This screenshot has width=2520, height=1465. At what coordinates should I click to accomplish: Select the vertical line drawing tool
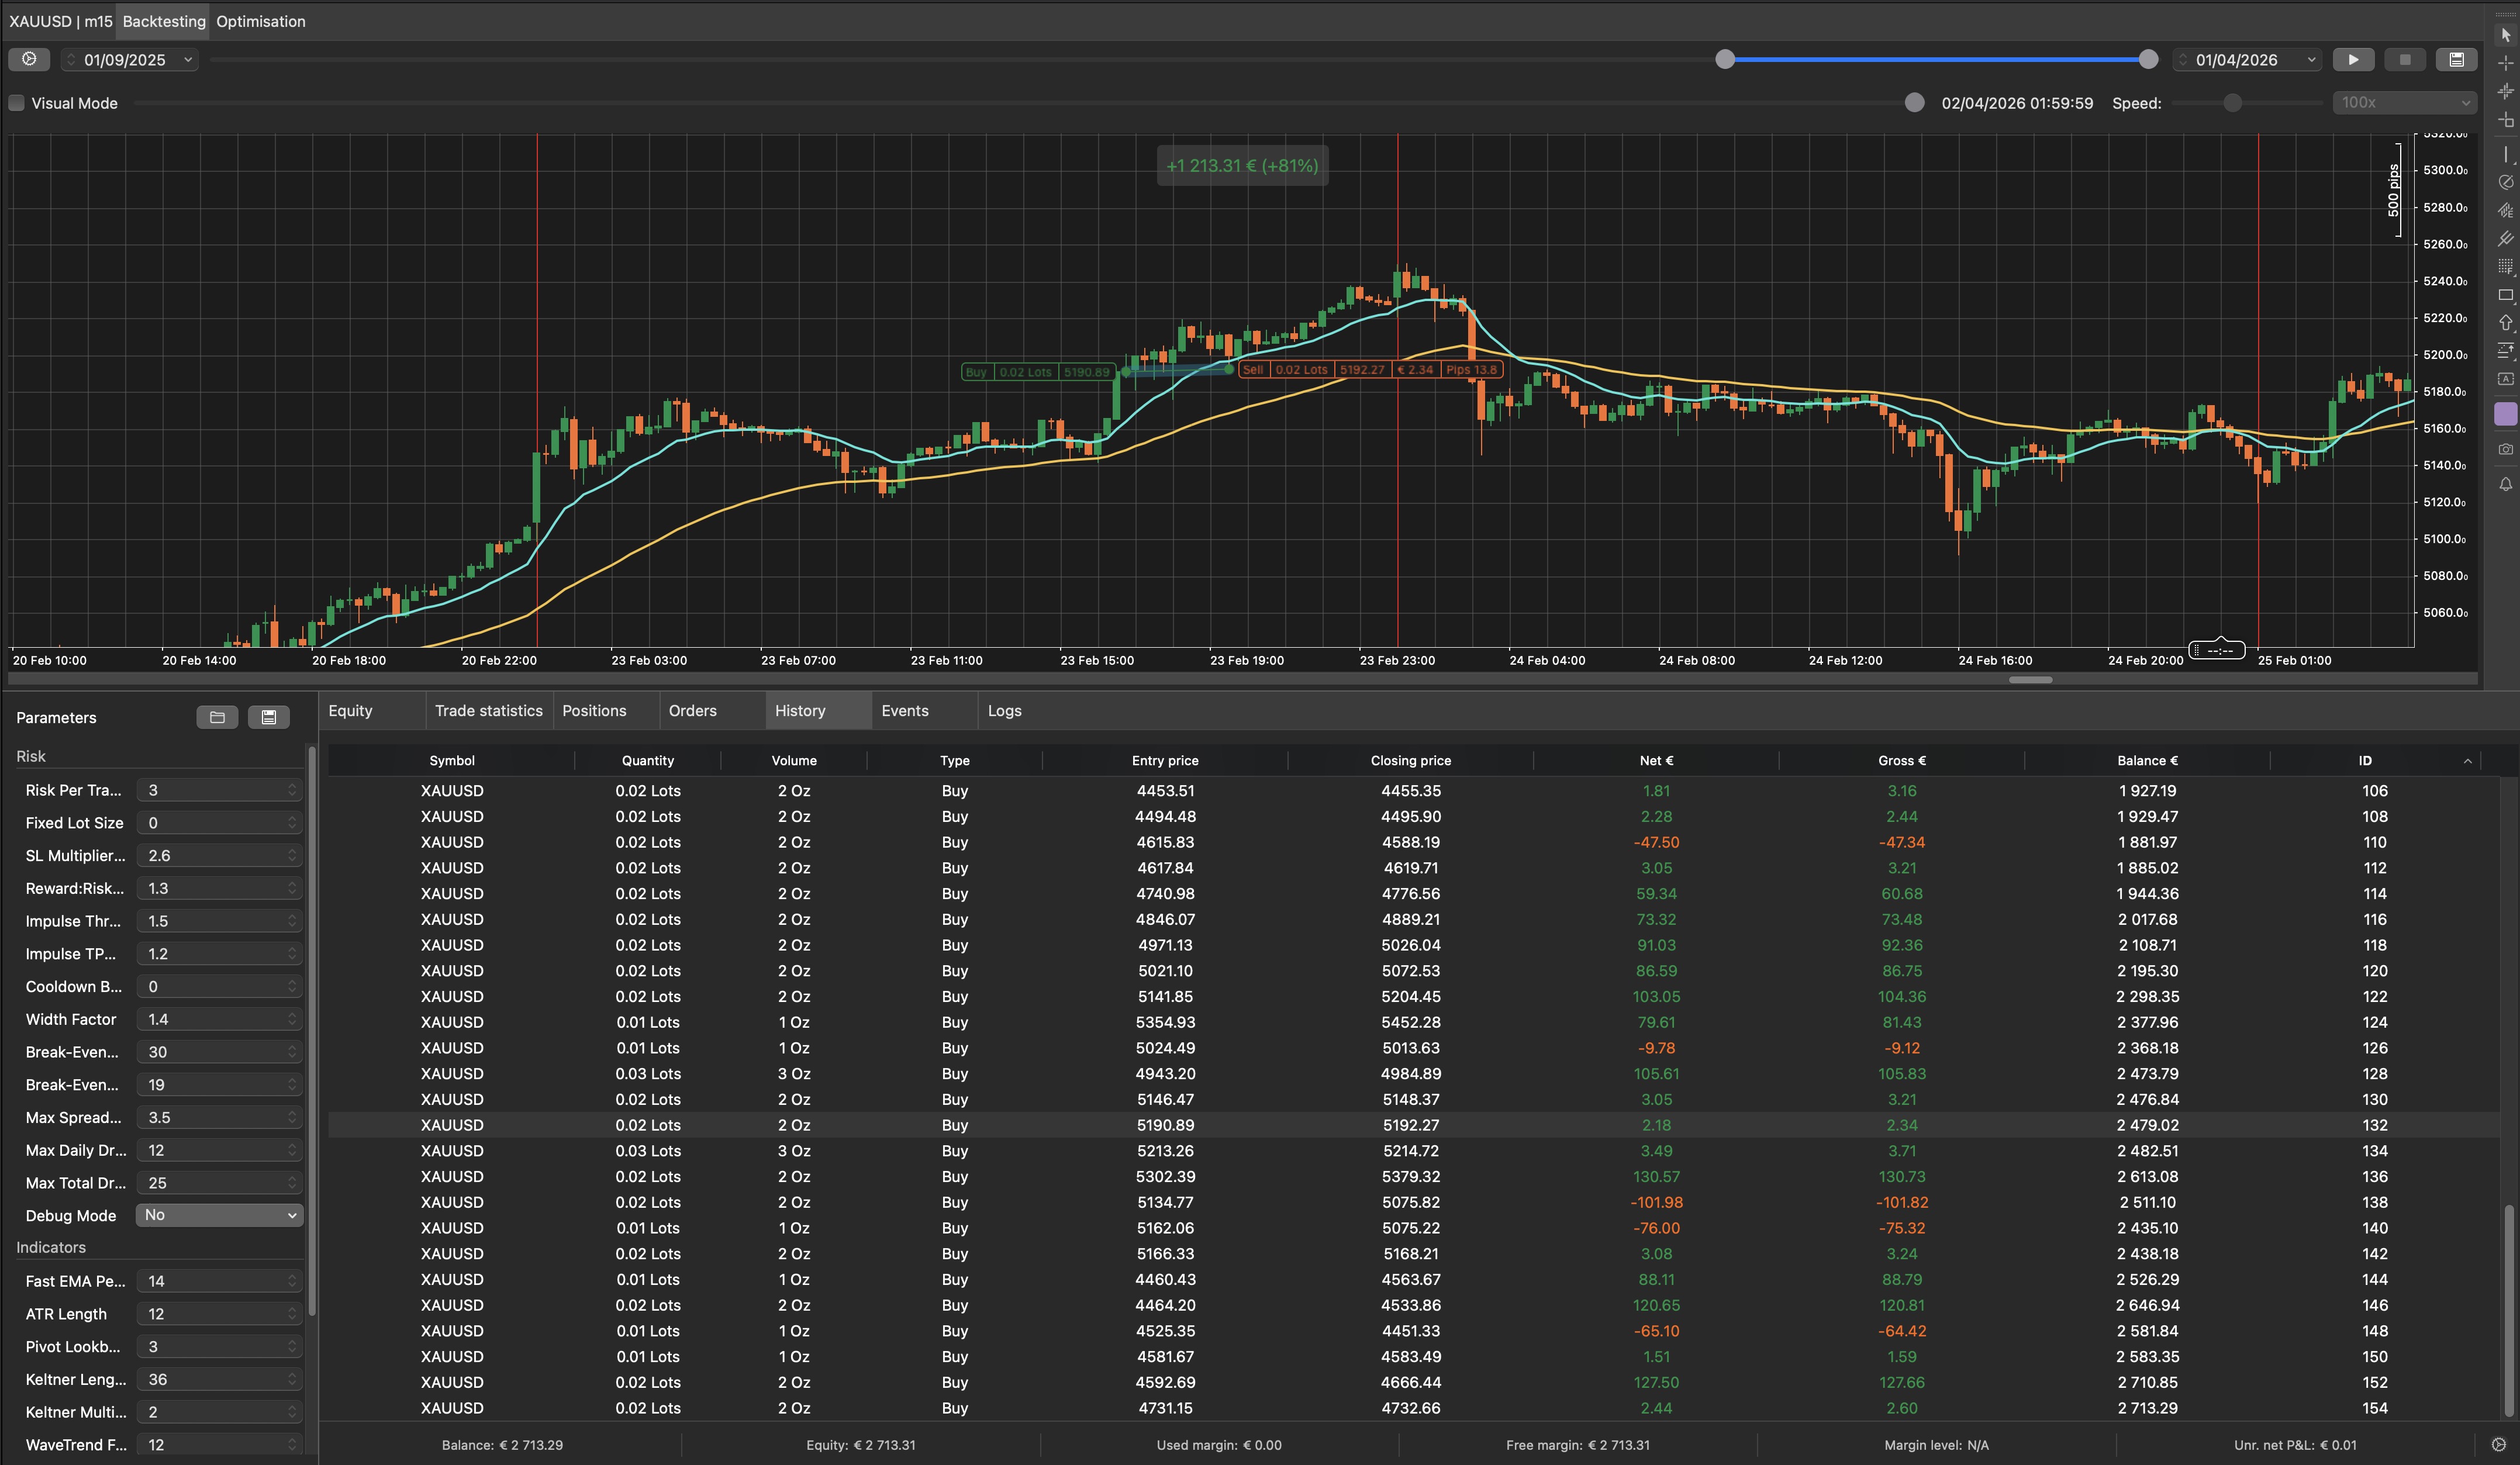[x=2505, y=154]
